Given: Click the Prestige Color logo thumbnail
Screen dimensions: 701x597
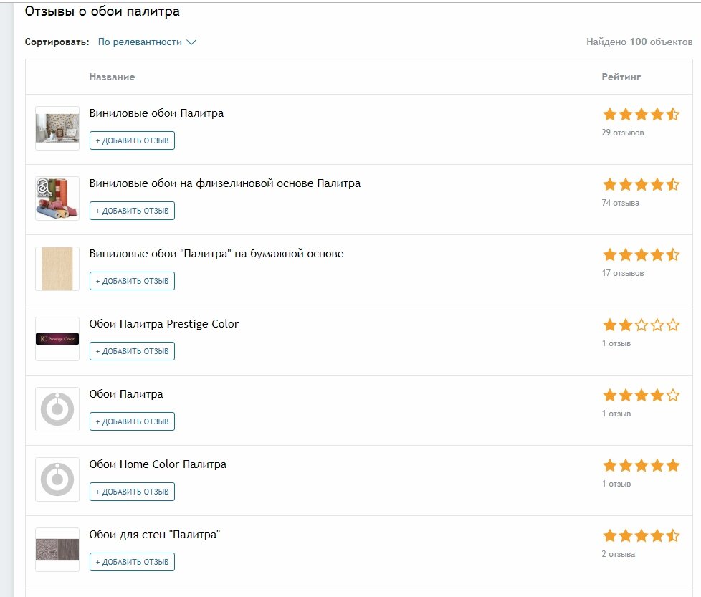Looking at the screenshot, I should (x=57, y=339).
